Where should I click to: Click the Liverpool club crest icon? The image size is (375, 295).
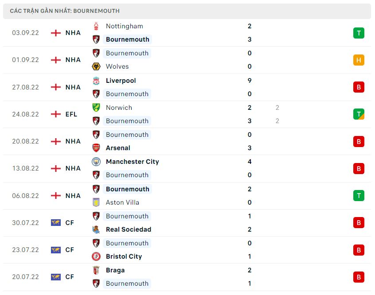point(96,81)
